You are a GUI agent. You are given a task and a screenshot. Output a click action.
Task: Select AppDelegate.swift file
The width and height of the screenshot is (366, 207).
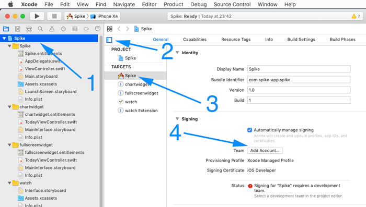[x=40, y=61]
